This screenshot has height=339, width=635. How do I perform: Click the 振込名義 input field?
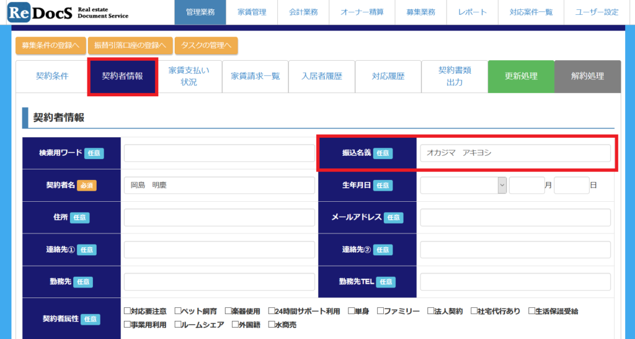click(515, 153)
